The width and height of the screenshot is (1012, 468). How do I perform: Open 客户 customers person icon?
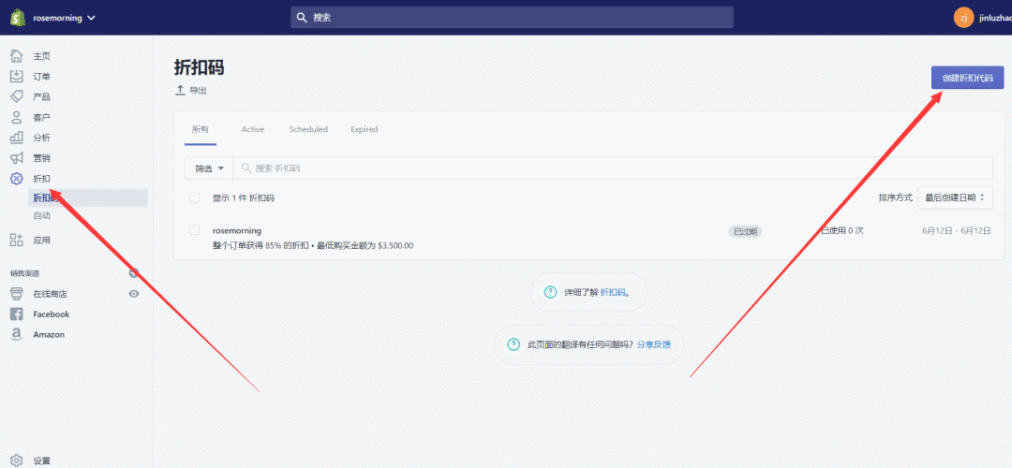[x=17, y=117]
